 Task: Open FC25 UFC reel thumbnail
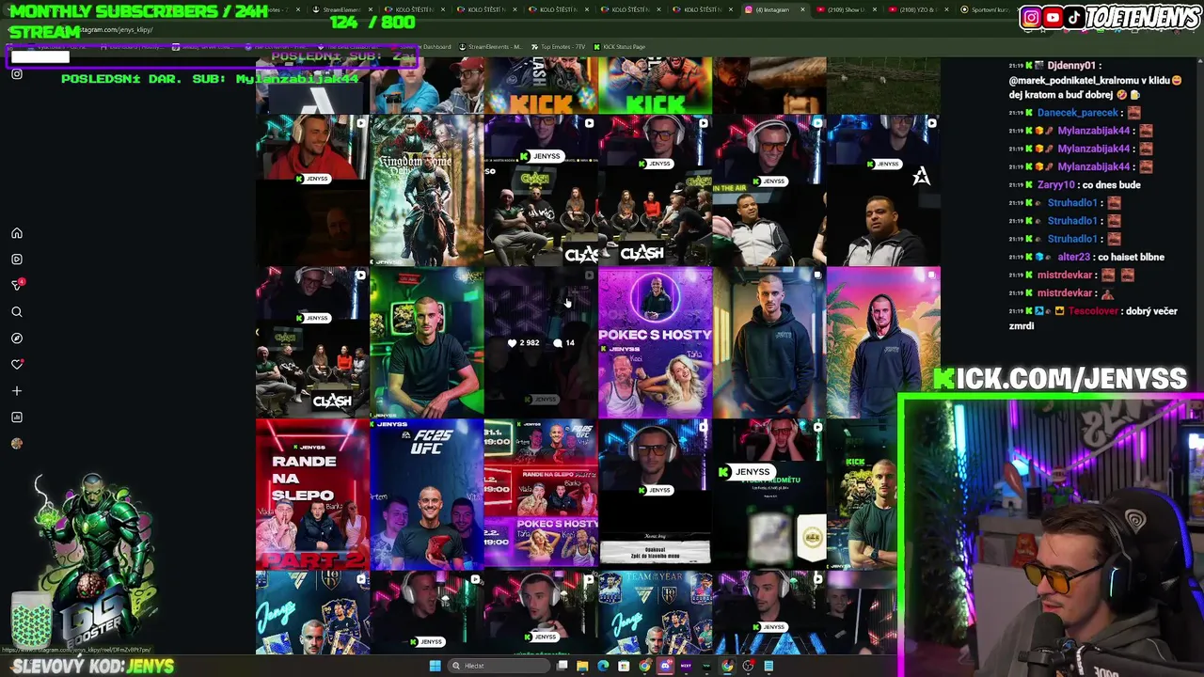click(427, 495)
